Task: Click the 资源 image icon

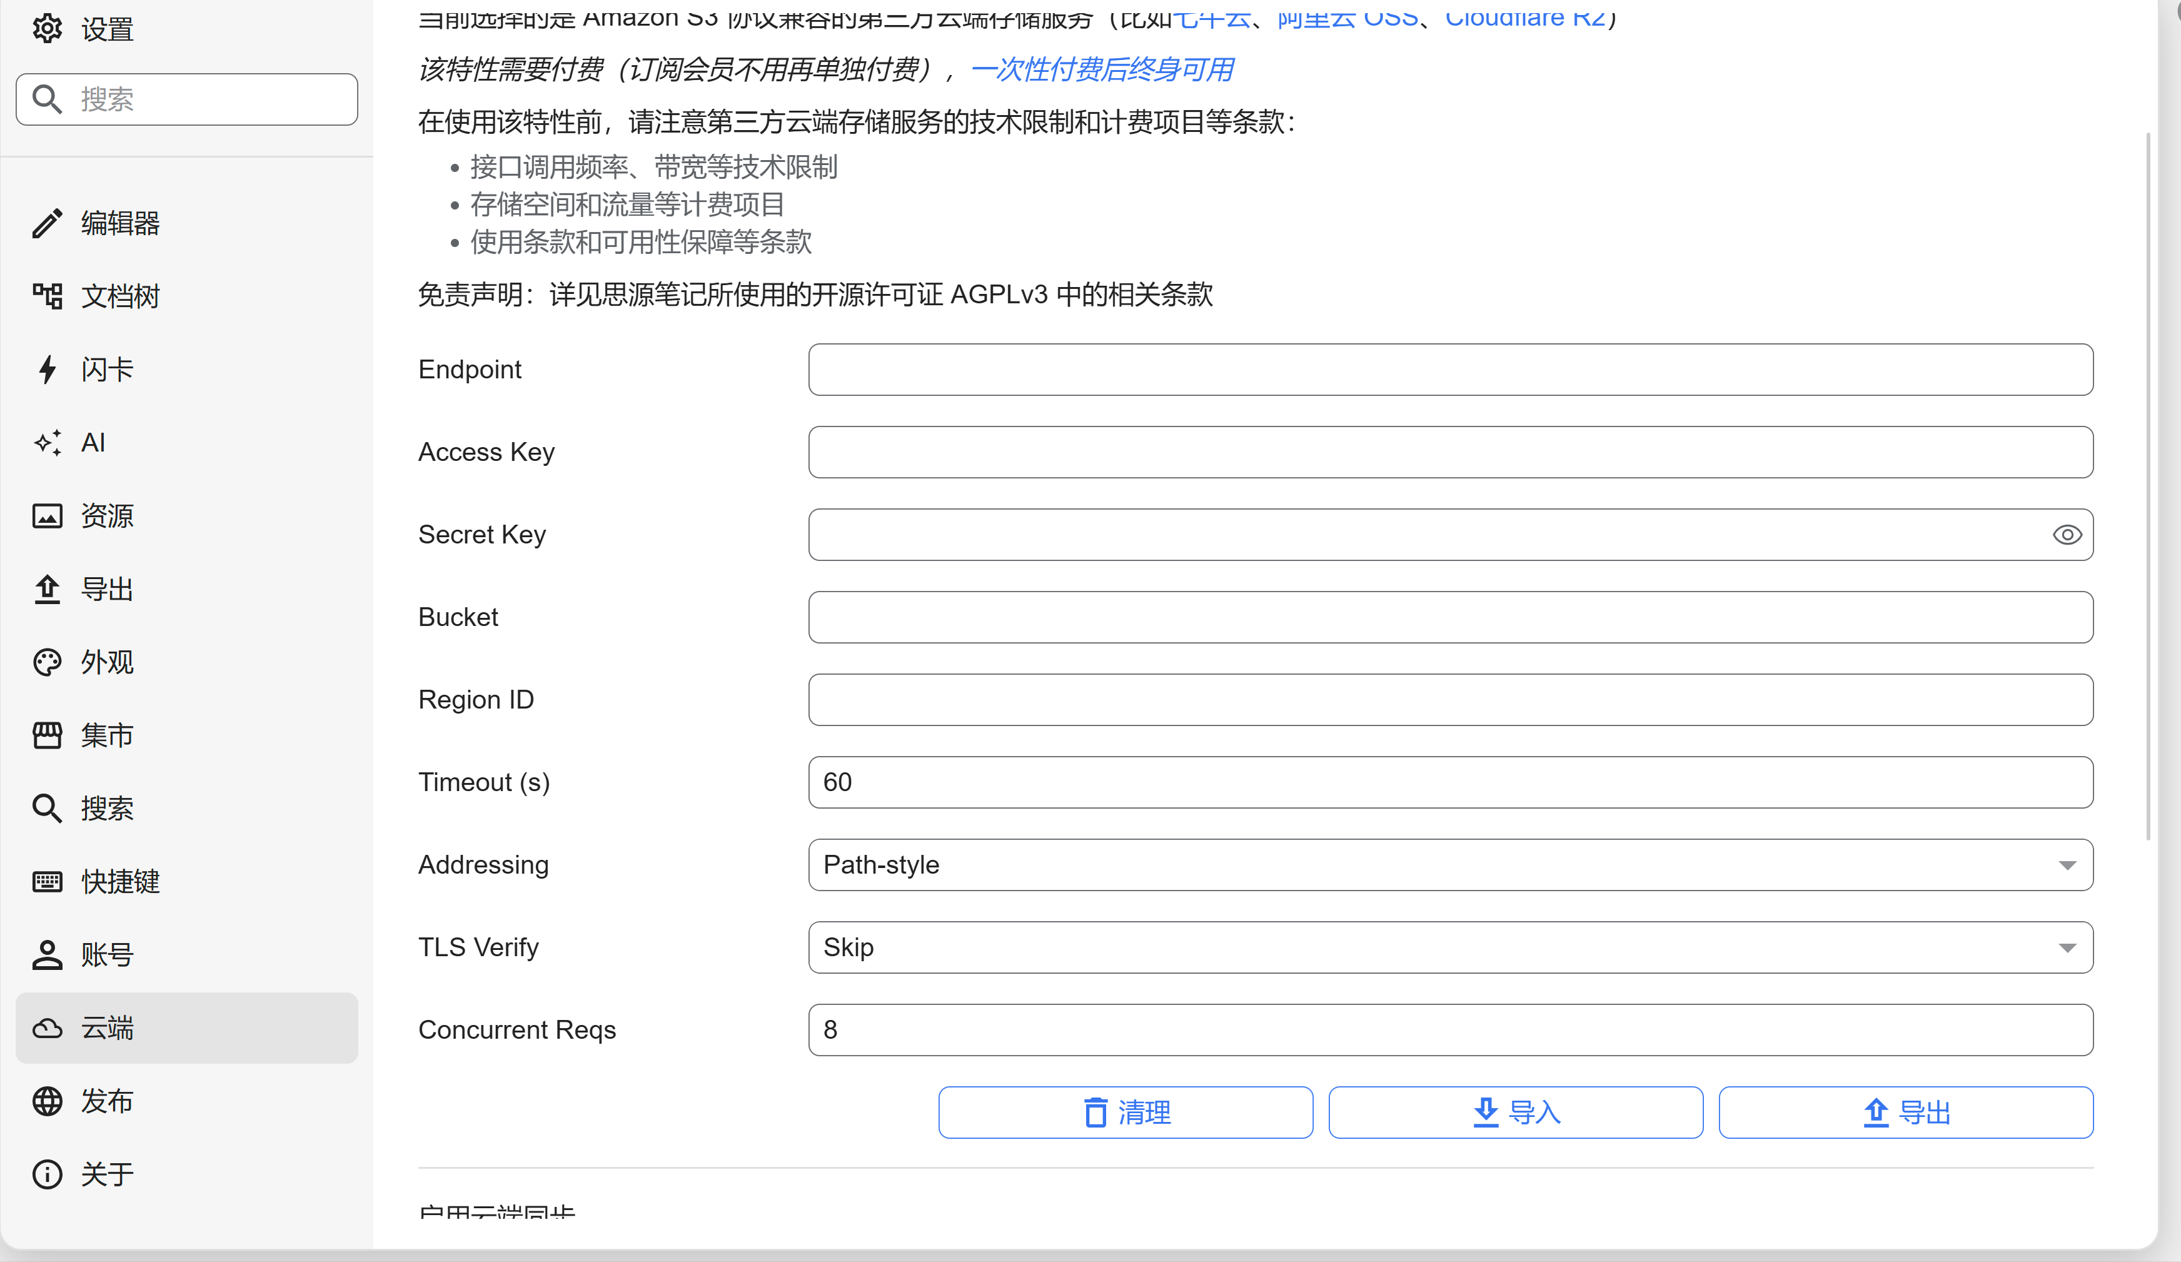Action: point(48,516)
